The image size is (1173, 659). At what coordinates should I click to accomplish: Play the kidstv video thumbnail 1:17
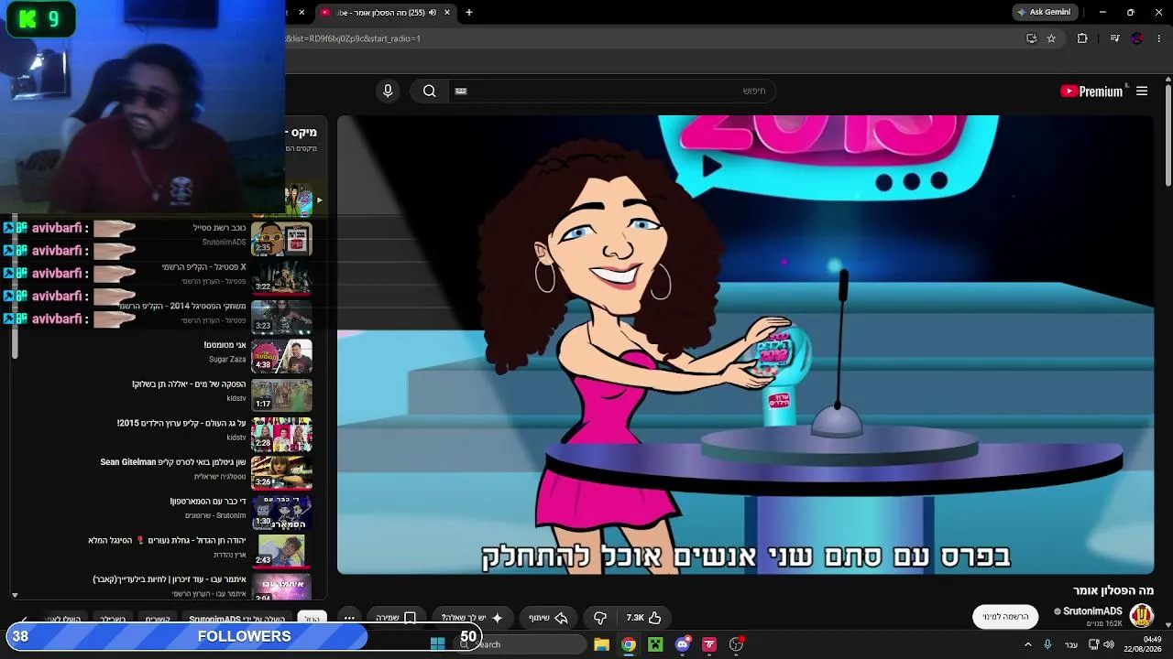[x=281, y=395]
